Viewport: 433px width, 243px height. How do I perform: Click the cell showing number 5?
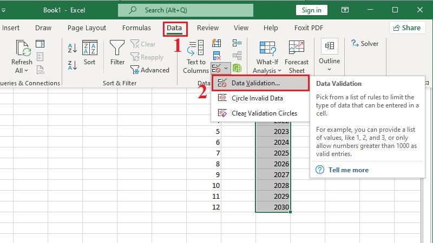[204, 131]
